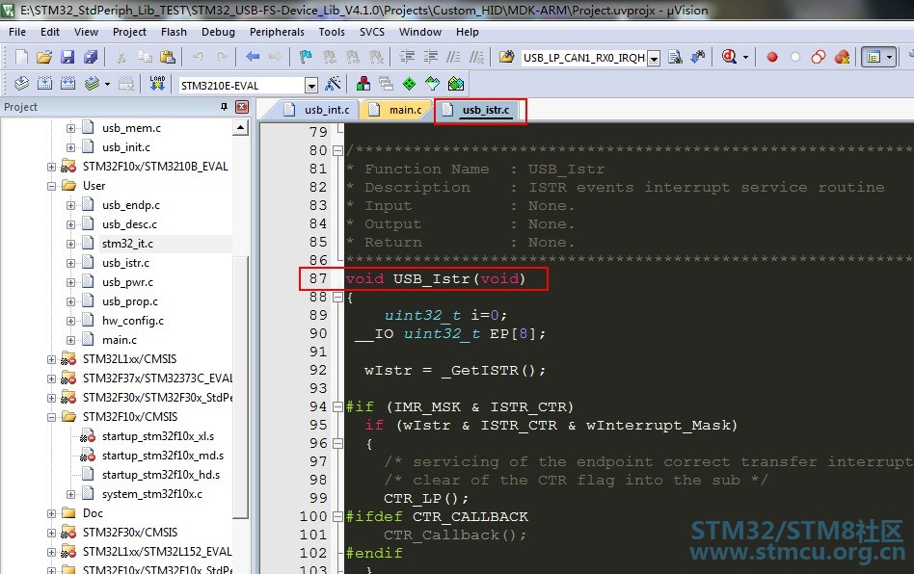This screenshot has width=914, height=574.
Task: Save the current file with floppy icon
Action: [x=67, y=57]
